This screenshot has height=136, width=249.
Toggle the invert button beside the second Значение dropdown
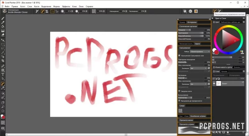(209, 84)
